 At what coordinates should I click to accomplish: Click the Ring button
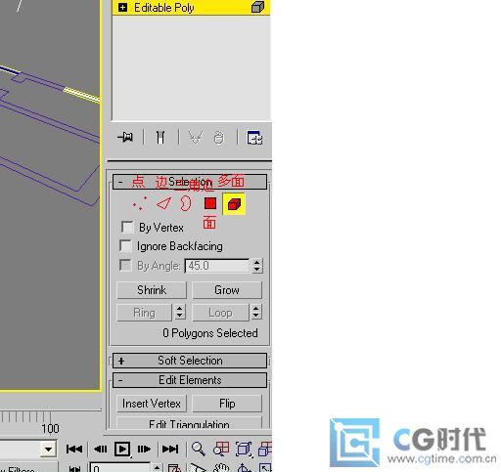coord(144,313)
